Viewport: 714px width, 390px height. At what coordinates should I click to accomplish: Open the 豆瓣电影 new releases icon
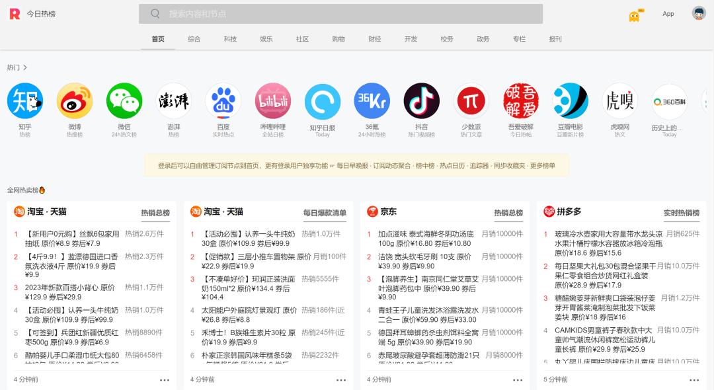(570, 99)
